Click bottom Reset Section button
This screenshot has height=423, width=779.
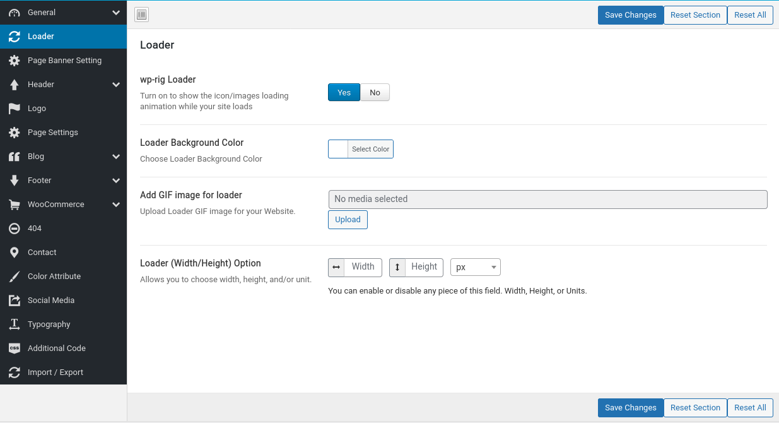(695, 408)
